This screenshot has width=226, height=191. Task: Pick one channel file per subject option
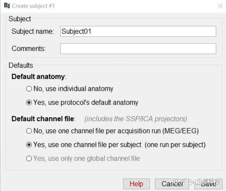[29, 145]
